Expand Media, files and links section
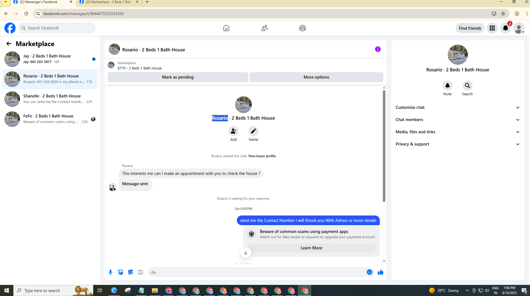 (x=458, y=132)
